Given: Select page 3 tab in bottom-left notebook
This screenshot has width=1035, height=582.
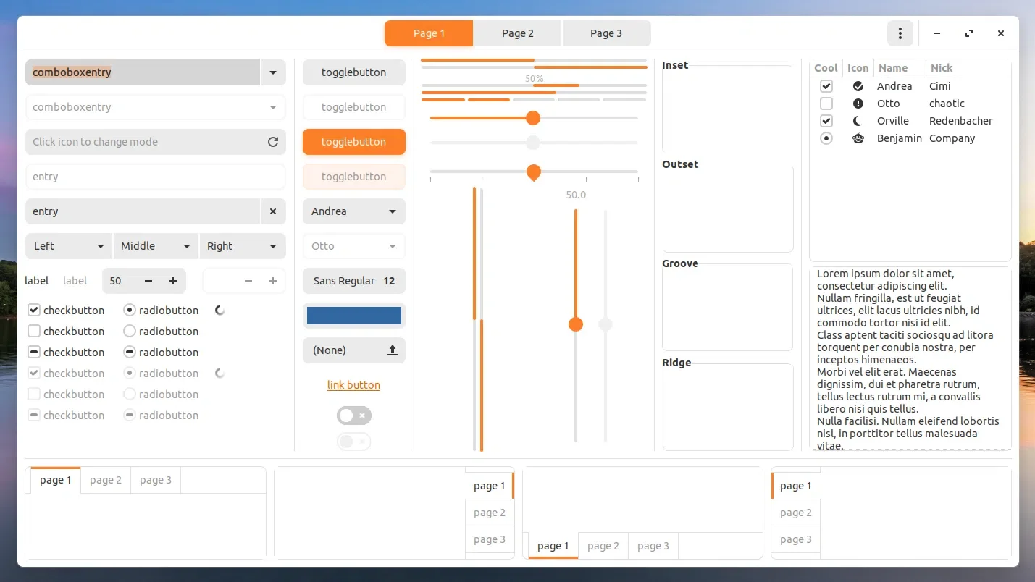Looking at the screenshot, I should 156,480.
